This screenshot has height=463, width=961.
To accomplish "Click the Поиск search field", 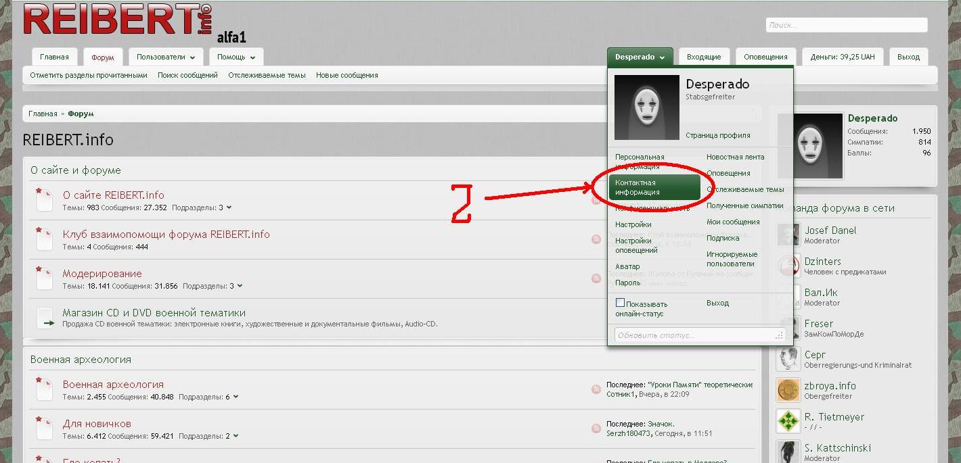I will pos(846,25).
